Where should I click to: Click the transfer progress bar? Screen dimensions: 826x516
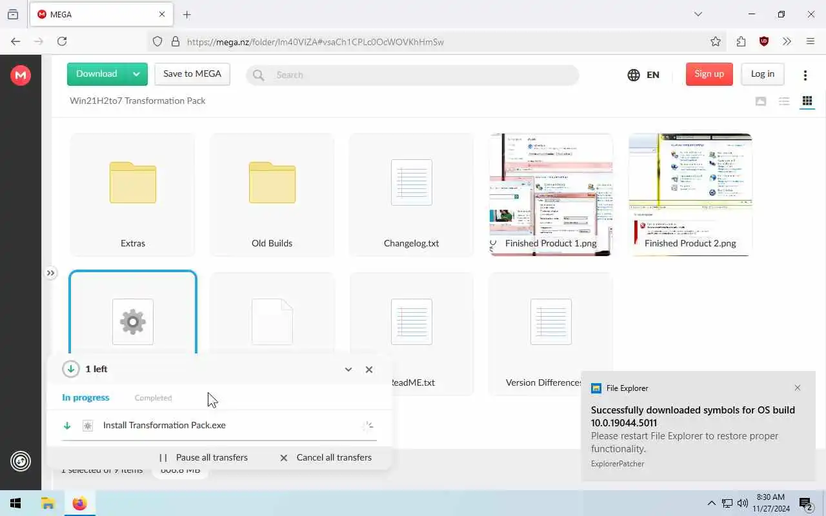(x=219, y=441)
